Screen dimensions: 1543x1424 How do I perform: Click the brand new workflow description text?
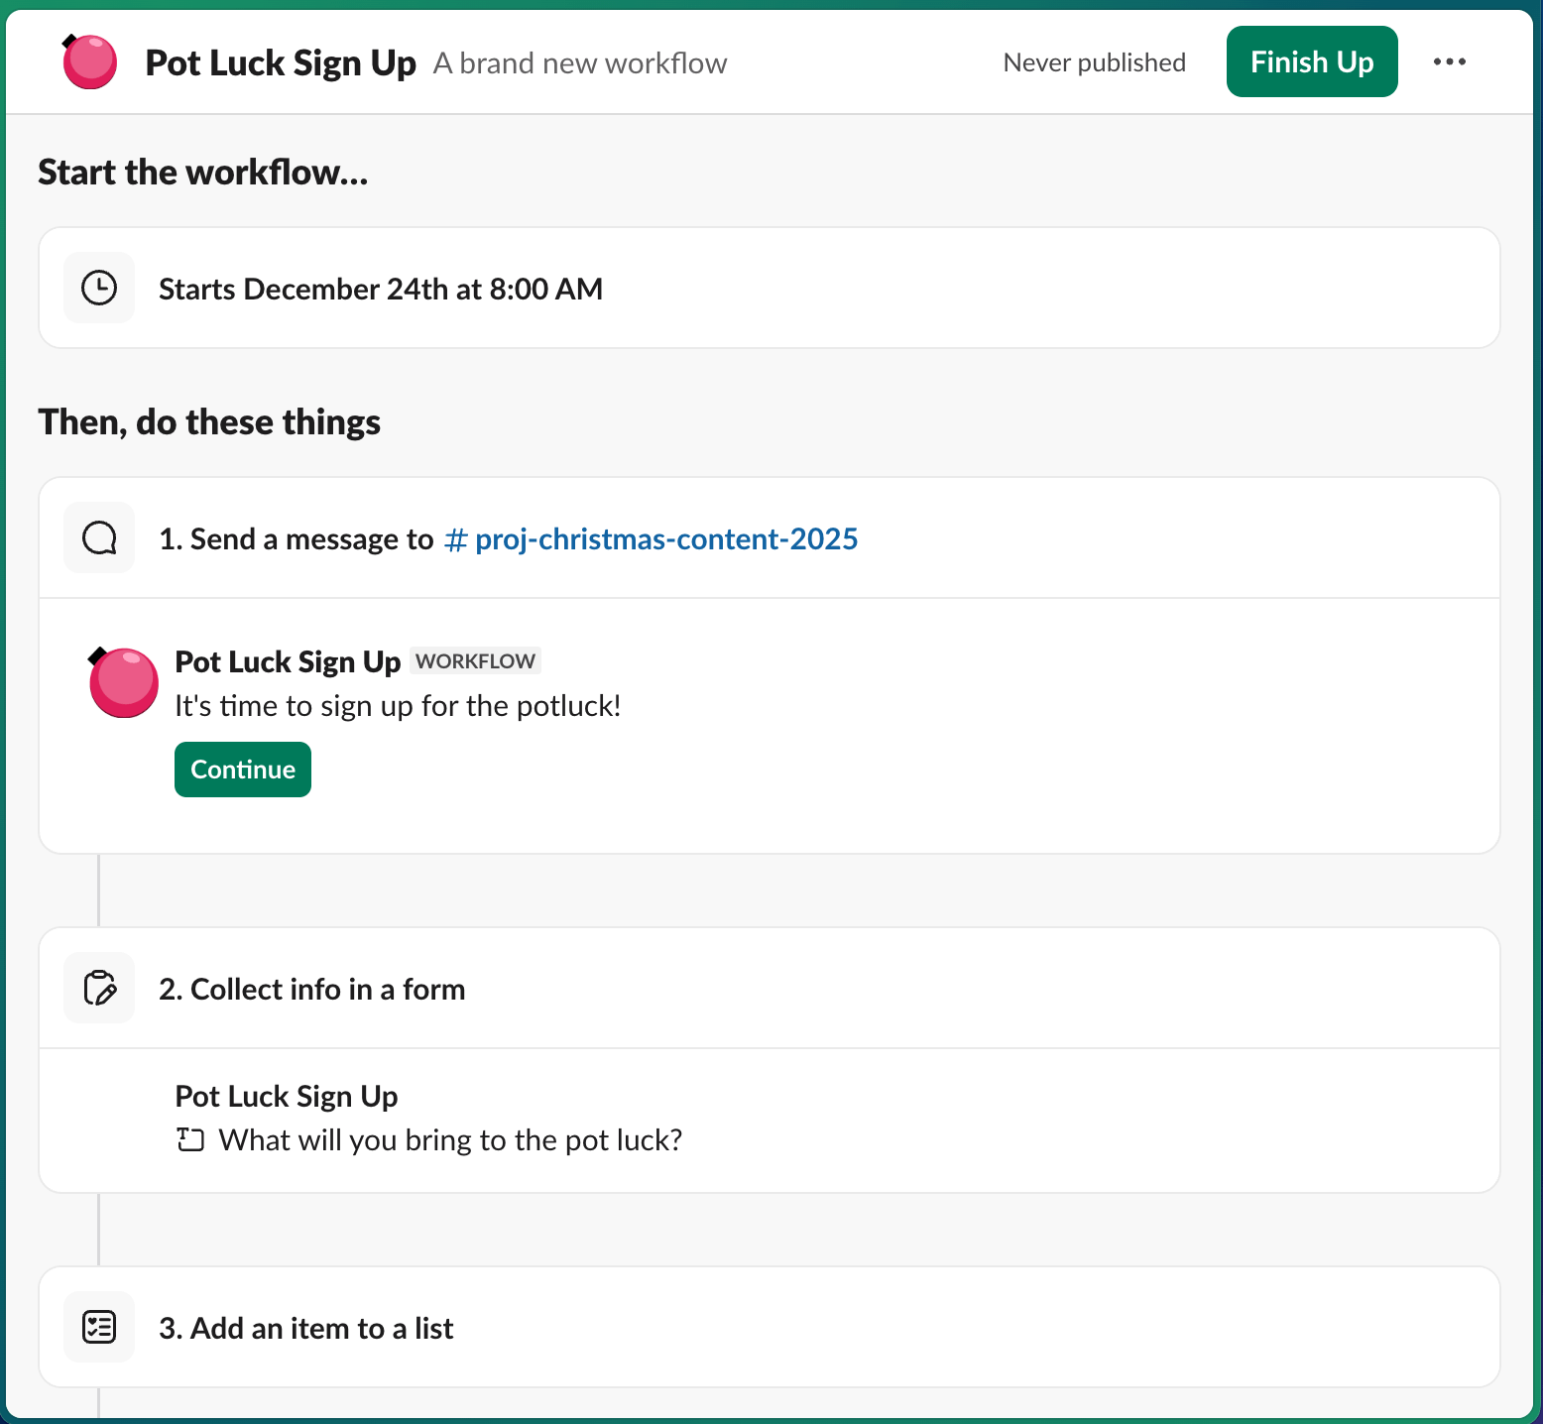coord(580,62)
